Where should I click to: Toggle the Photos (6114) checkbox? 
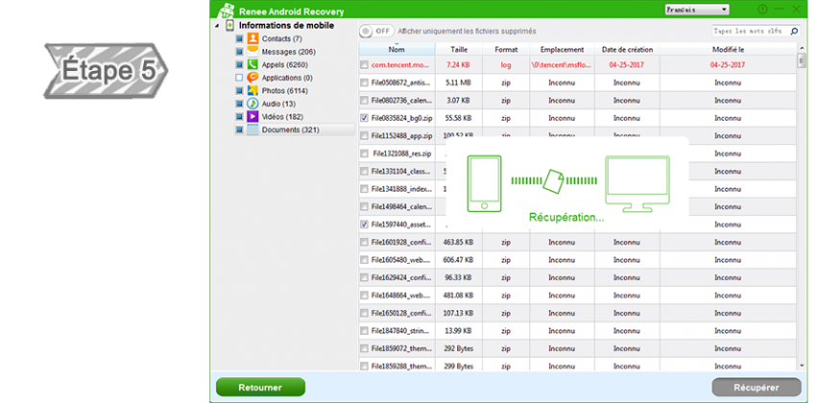click(239, 91)
